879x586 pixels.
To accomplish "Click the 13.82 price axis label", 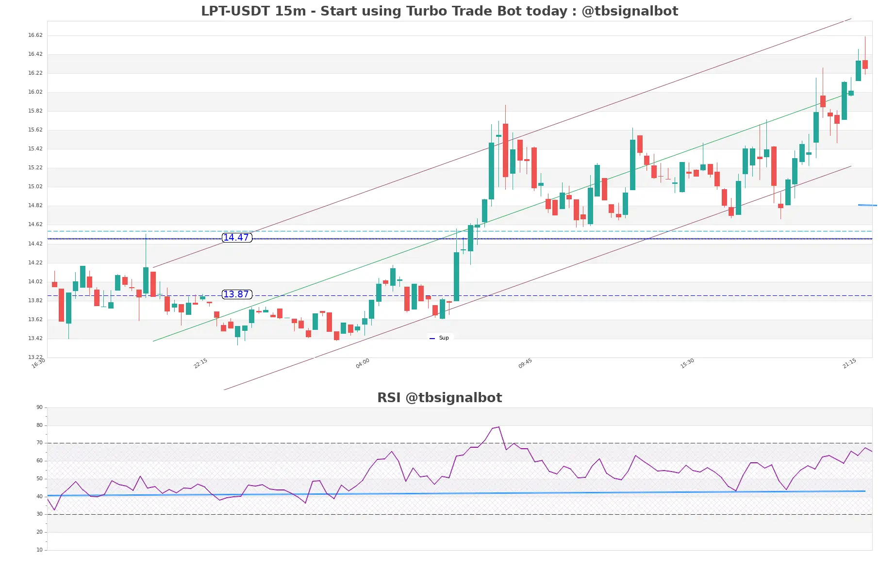I will 35,301.
